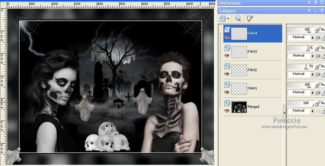Viewport: 325px width, 166px height.
Task: Click the raster layer type icon of FAN3
Action: (x=227, y=48)
